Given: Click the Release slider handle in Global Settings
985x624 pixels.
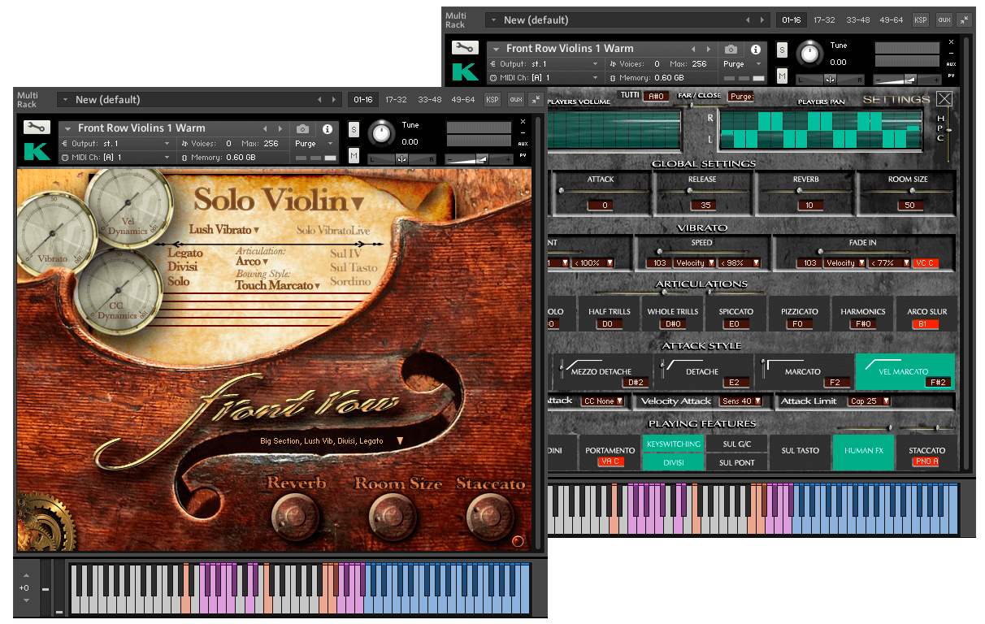Looking at the screenshot, I should [690, 191].
